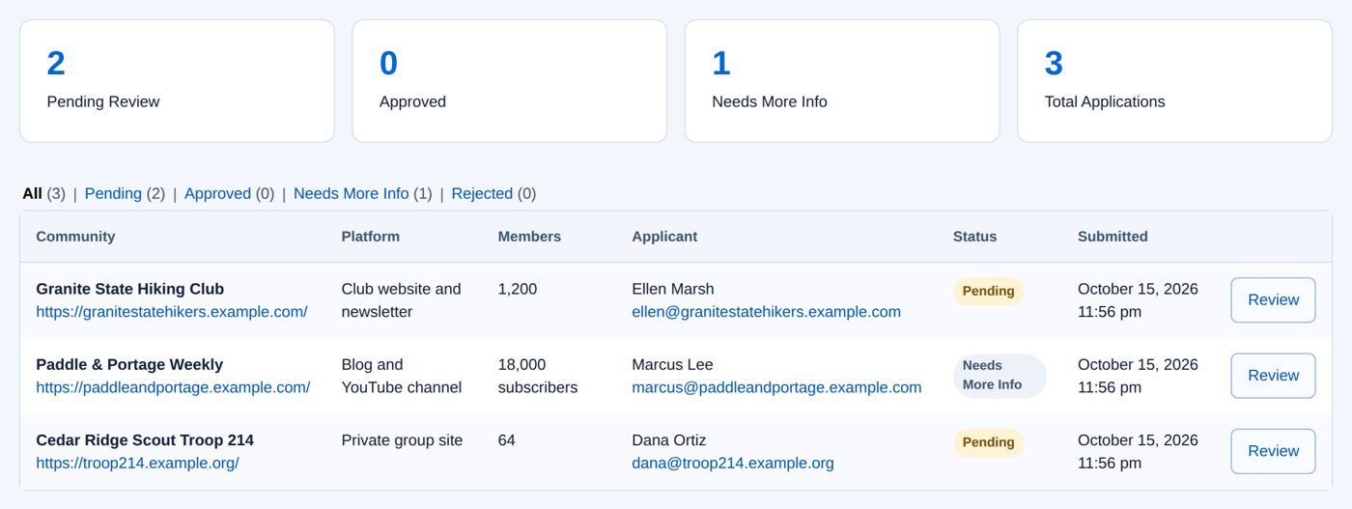Email ellen@granitestatehikers.example.com

coord(766,312)
